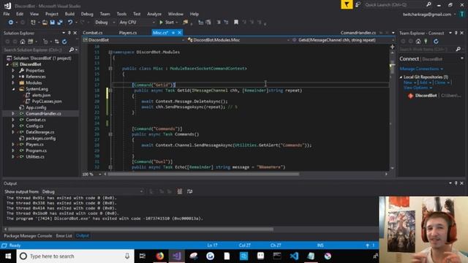Viewport: 468px width, 263px height.
Task: Select ComandHandler.cs in Solution Explorer
Action: pos(43,114)
